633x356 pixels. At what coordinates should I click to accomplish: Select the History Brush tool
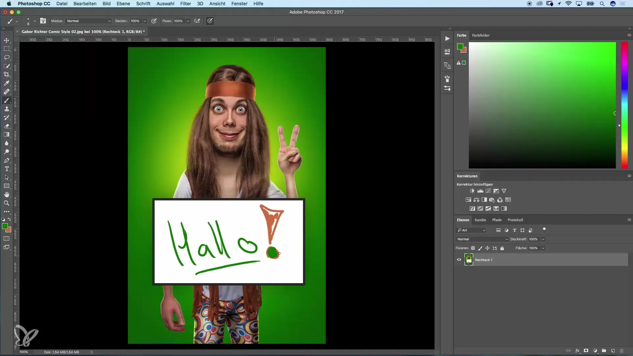pos(7,117)
